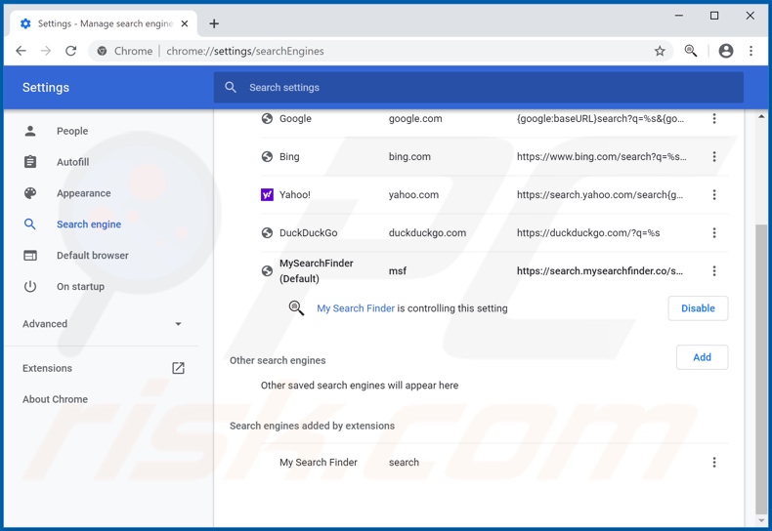Open more actions for Yahoo! search engine

(x=714, y=194)
